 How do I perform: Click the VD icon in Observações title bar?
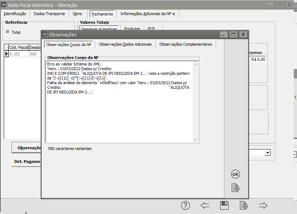pyautogui.click(x=45, y=35)
